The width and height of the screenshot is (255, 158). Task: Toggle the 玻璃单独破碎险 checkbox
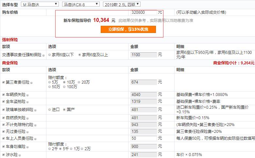click(3, 110)
